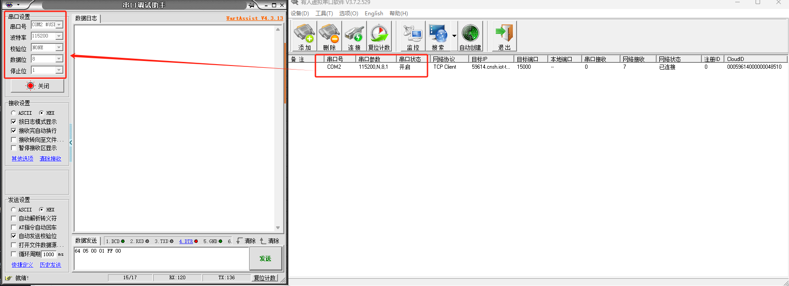
Task: Open the 串口号 COM2 dropdown
Action: click(x=59, y=25)
